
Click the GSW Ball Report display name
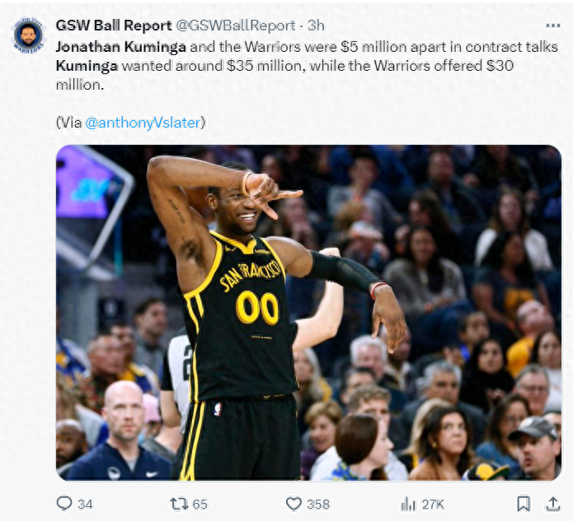tap(114, 26)
